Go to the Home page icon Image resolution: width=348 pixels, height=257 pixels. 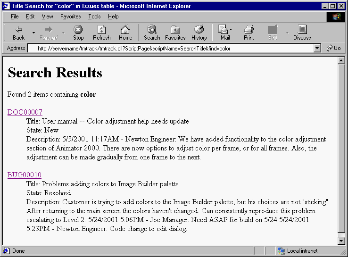(125, 30)
